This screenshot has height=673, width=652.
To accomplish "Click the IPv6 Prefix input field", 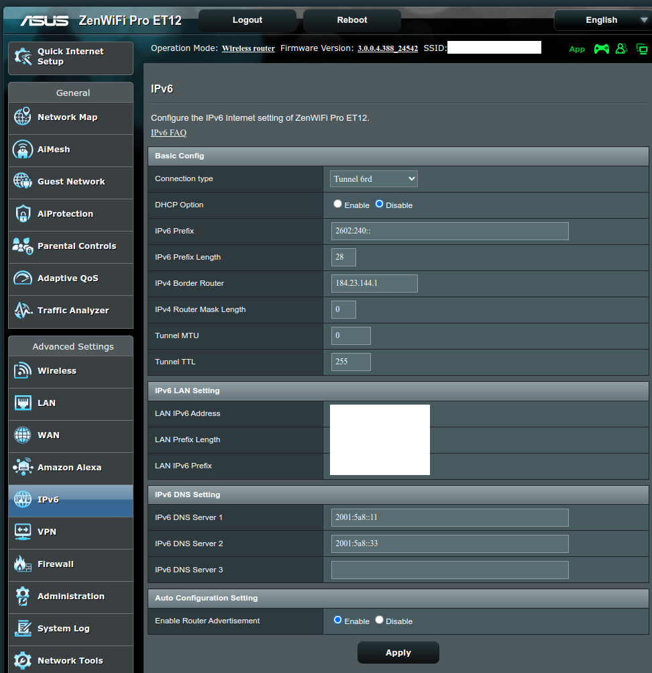I will click(x=450, y=231).
